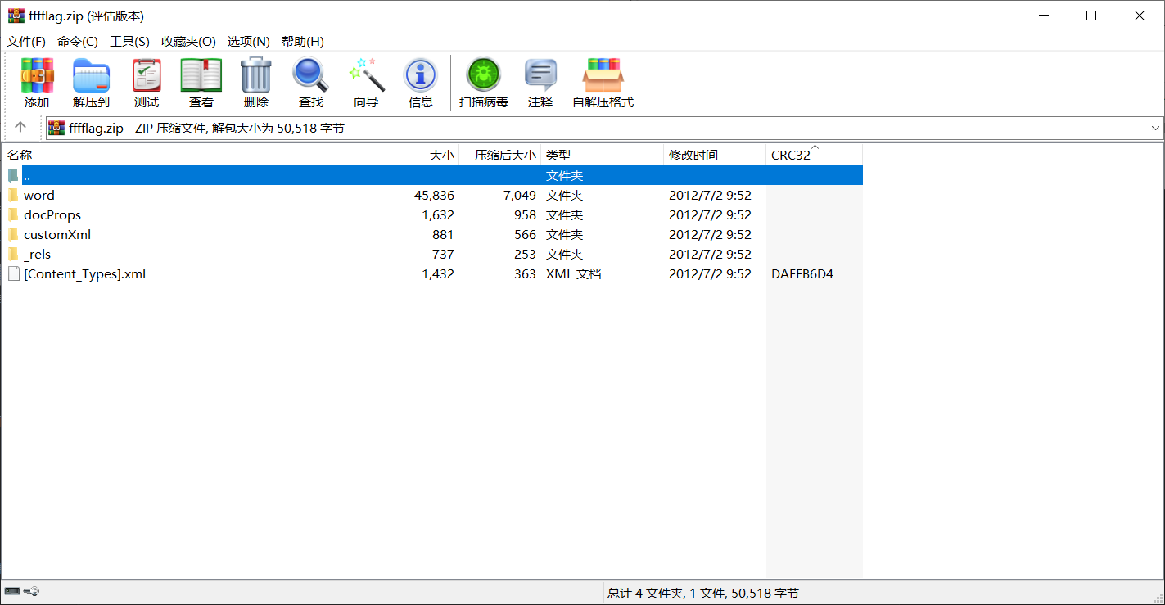Click packed size 566 of customXml
Image resolution: width=1165 pixels, height=605 pixels.
point(525,234)
